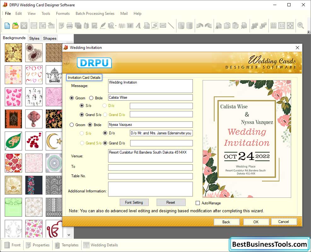This screenshot has width=311, height=252.
Task: Select Grand S/o radio for first person
Action: coord(82,114)
